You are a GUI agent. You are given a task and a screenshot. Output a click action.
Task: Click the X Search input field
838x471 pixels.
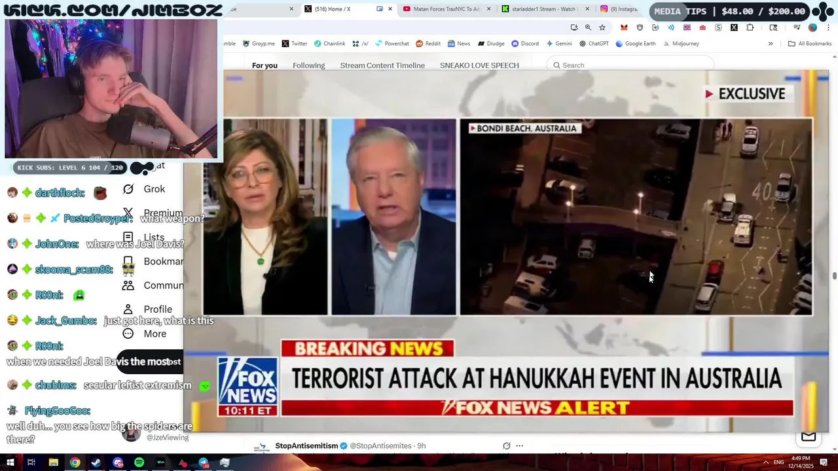(x=630, y=65)
